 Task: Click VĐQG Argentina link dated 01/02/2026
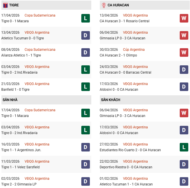click(135, 179)
